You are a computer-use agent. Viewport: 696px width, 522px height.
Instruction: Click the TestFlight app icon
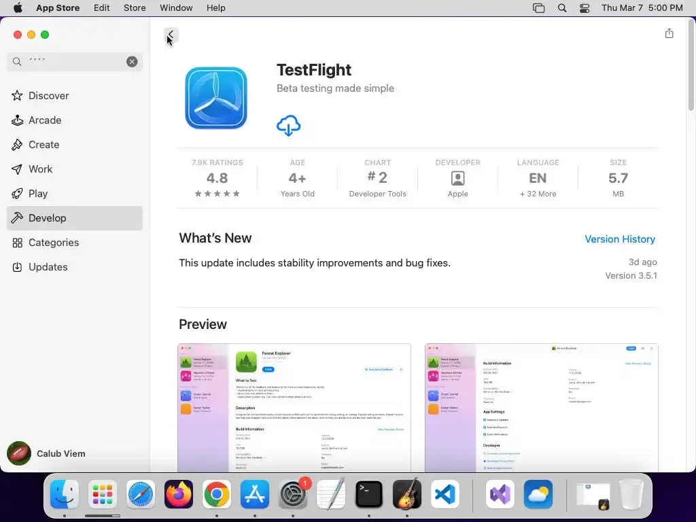[x=216, y=98]
